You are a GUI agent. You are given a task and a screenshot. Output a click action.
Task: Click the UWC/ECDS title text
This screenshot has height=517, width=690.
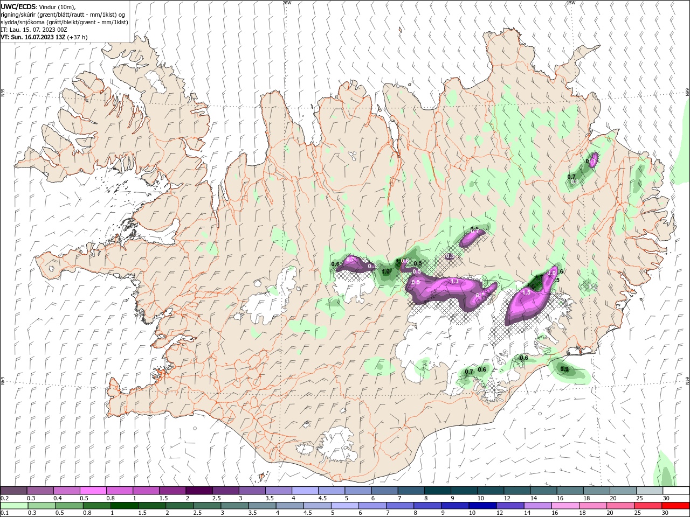(x=19, y=6)
